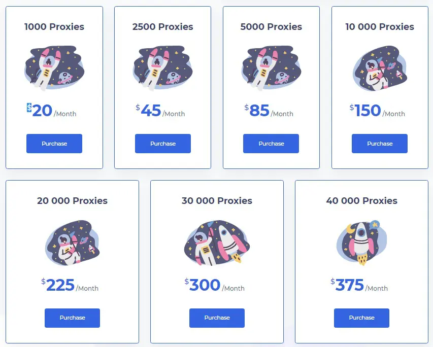Buy the 20 000 Proxies plan
The height and width of the screenshot is (347, 433).
(x=73, y=318)
